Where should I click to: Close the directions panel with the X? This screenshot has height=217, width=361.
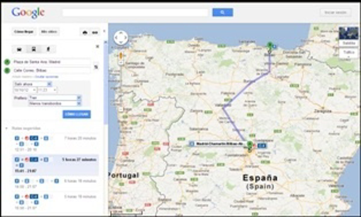pos(97,47)
